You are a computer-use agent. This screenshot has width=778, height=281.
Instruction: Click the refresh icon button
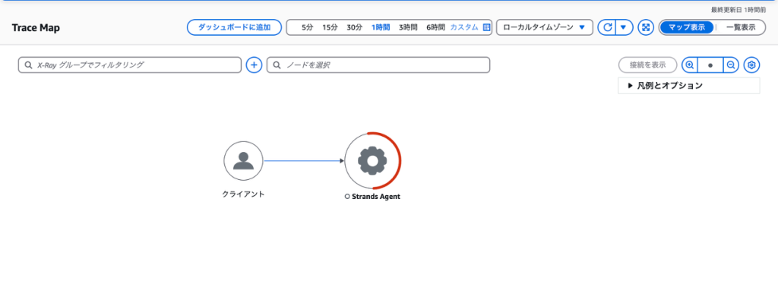pos(607,27)
